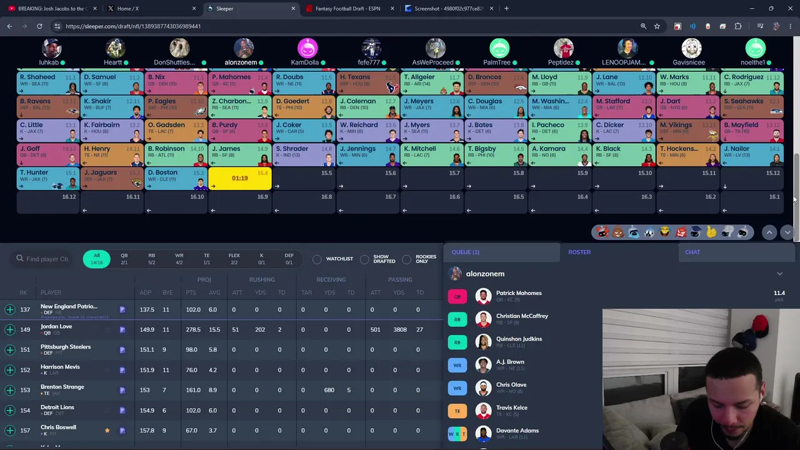
Task: Filter players by FLEX position
Action: [234, 259]
